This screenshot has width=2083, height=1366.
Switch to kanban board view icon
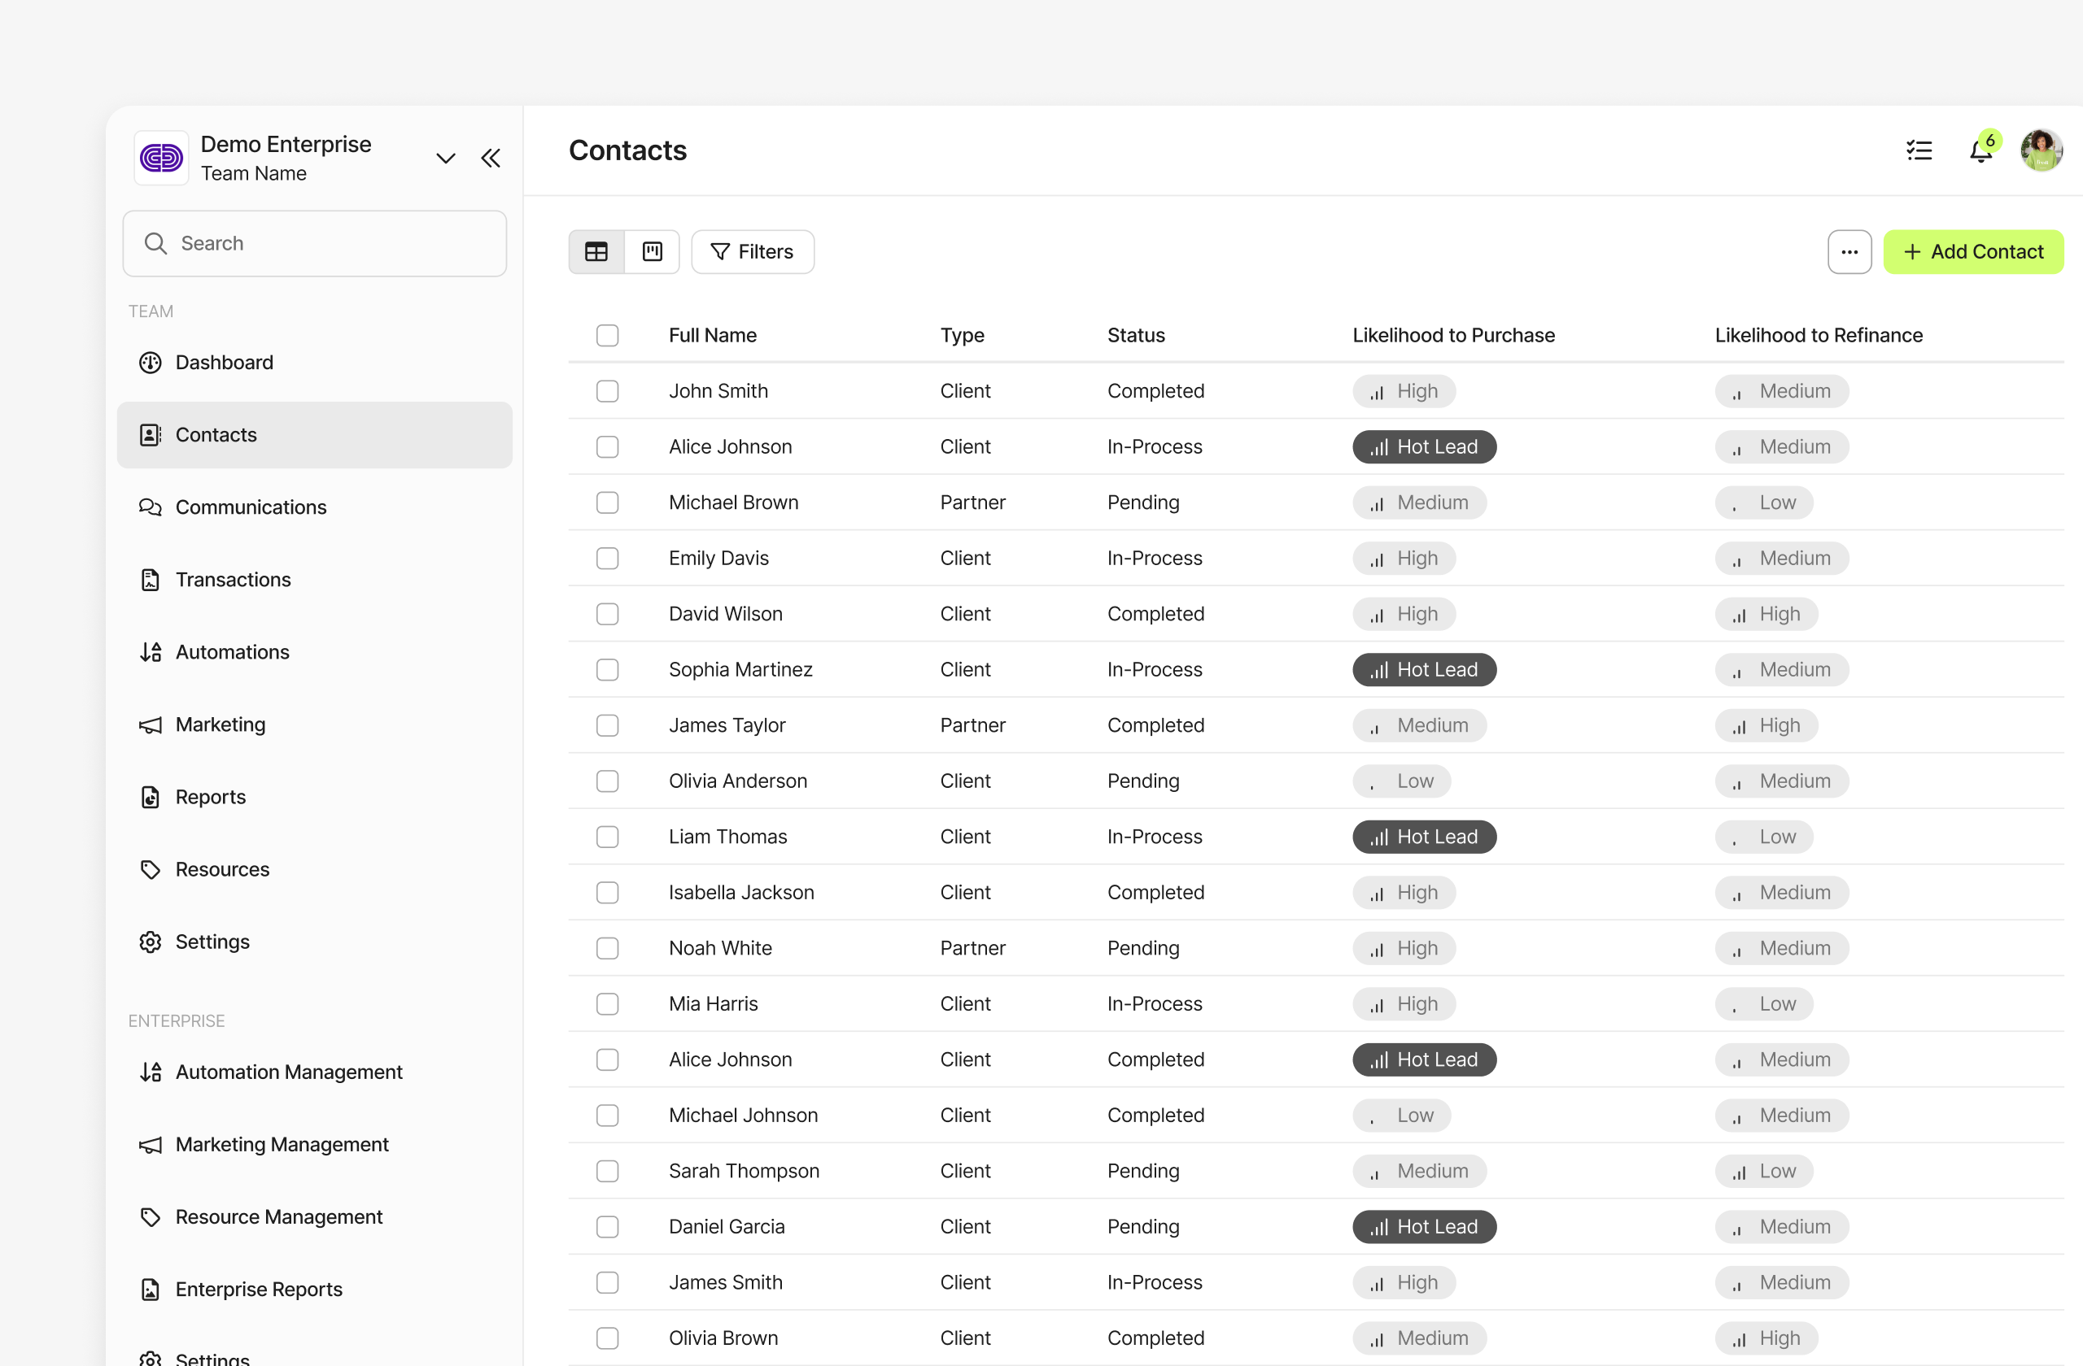652,252
